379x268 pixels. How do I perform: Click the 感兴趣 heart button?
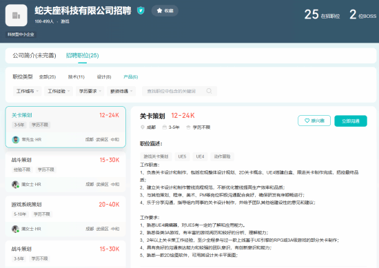314,121
